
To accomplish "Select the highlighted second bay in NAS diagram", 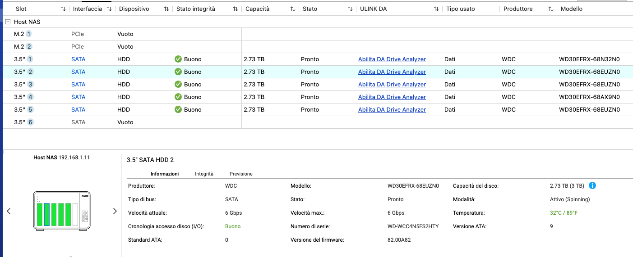I will pyautogui.click(x=46, y=214).
